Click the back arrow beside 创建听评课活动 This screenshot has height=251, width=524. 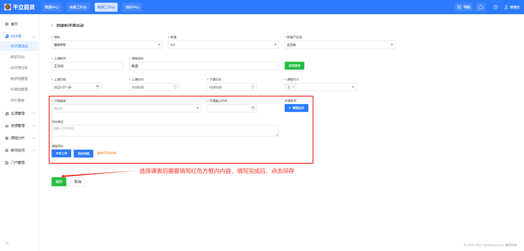click(x=52, y=25)
